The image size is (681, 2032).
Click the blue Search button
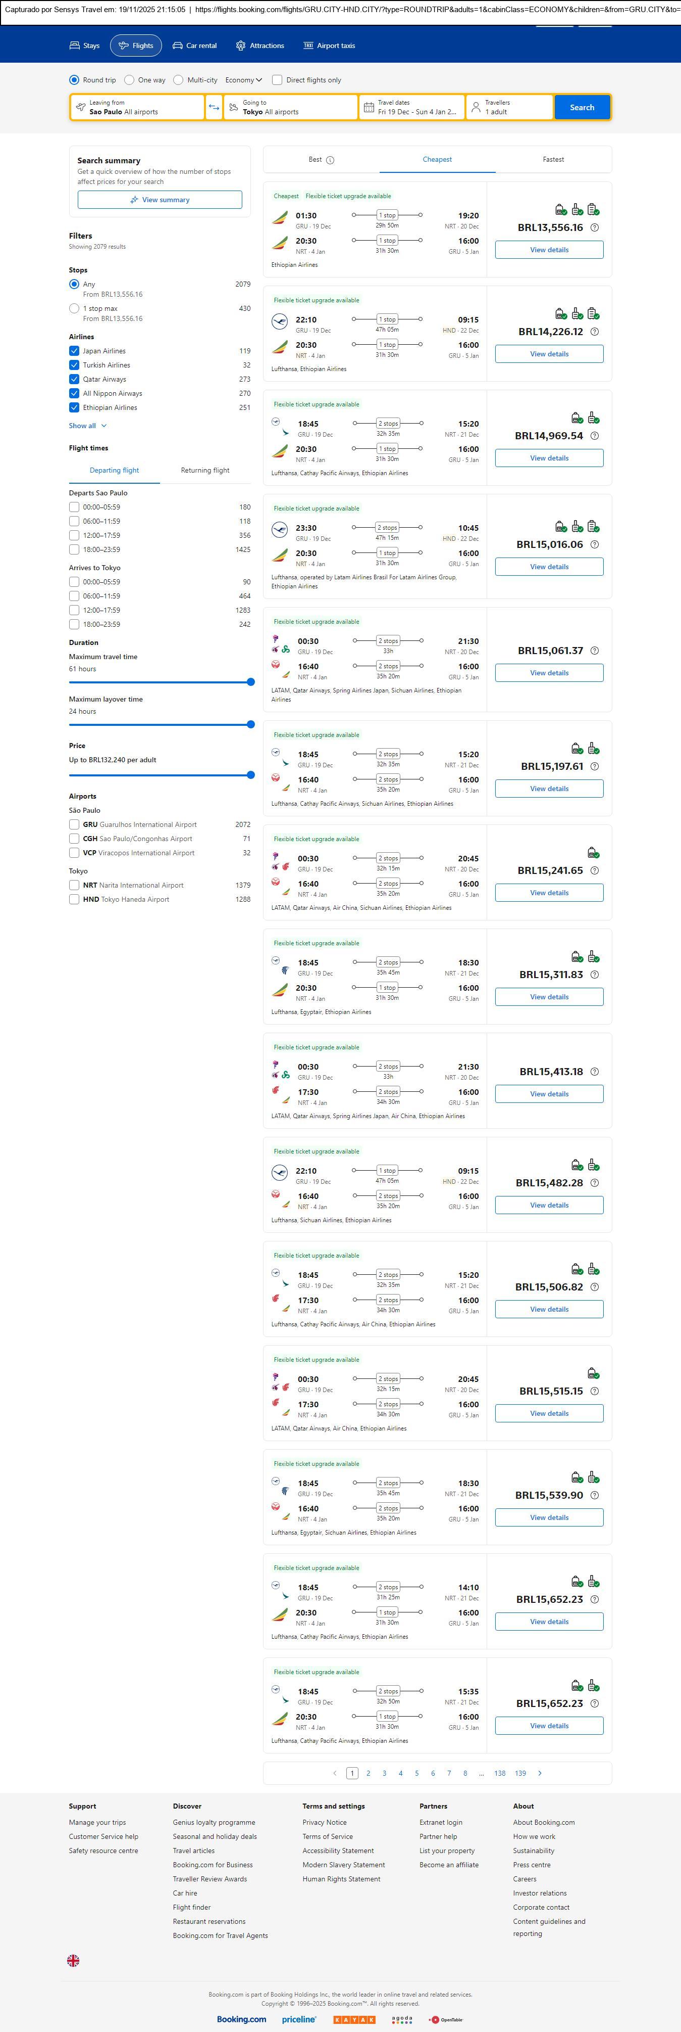pyautogui.click(x=582, y=107)
